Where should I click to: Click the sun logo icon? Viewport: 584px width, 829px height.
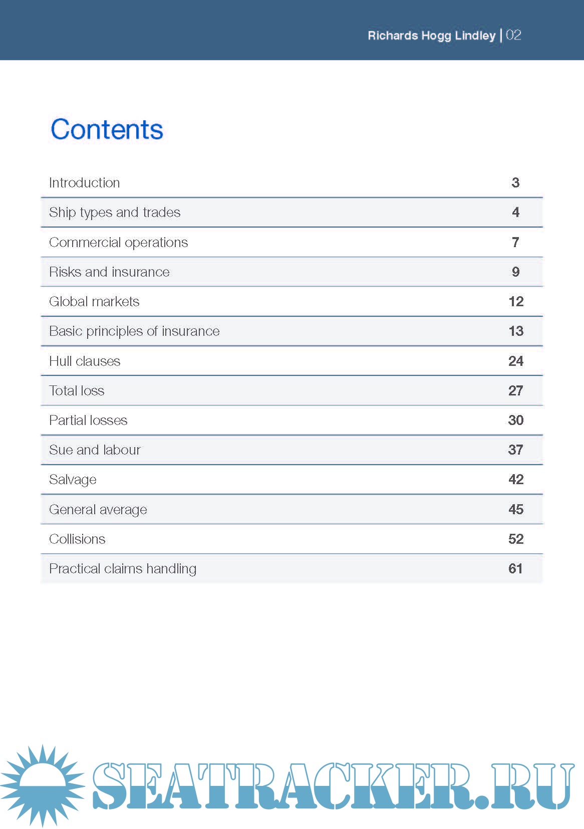click(43, 785)
